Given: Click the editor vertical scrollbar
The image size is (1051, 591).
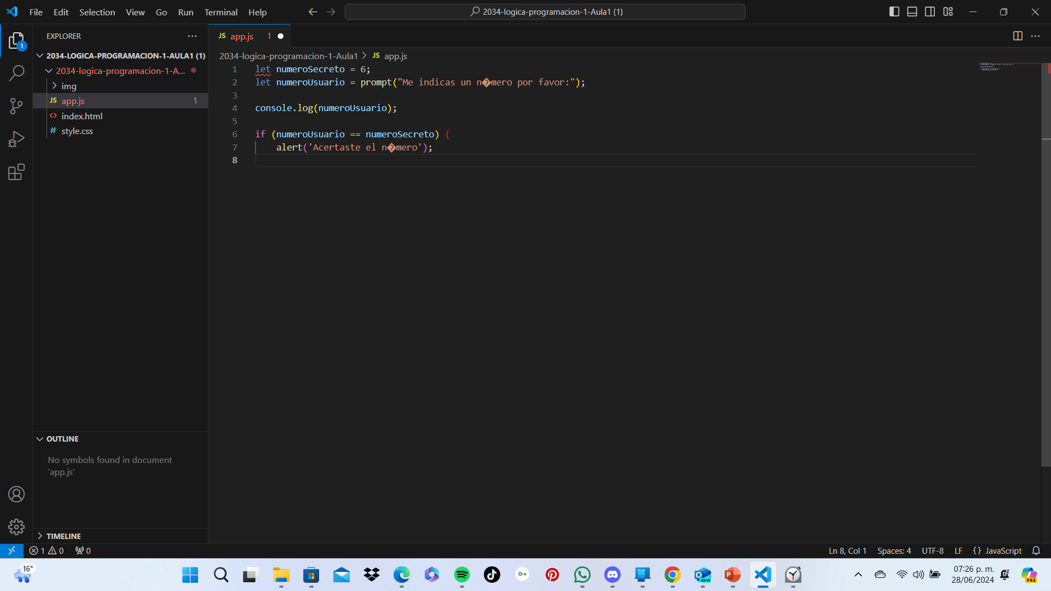Looking at the screenshot, I should point(1046,265).
